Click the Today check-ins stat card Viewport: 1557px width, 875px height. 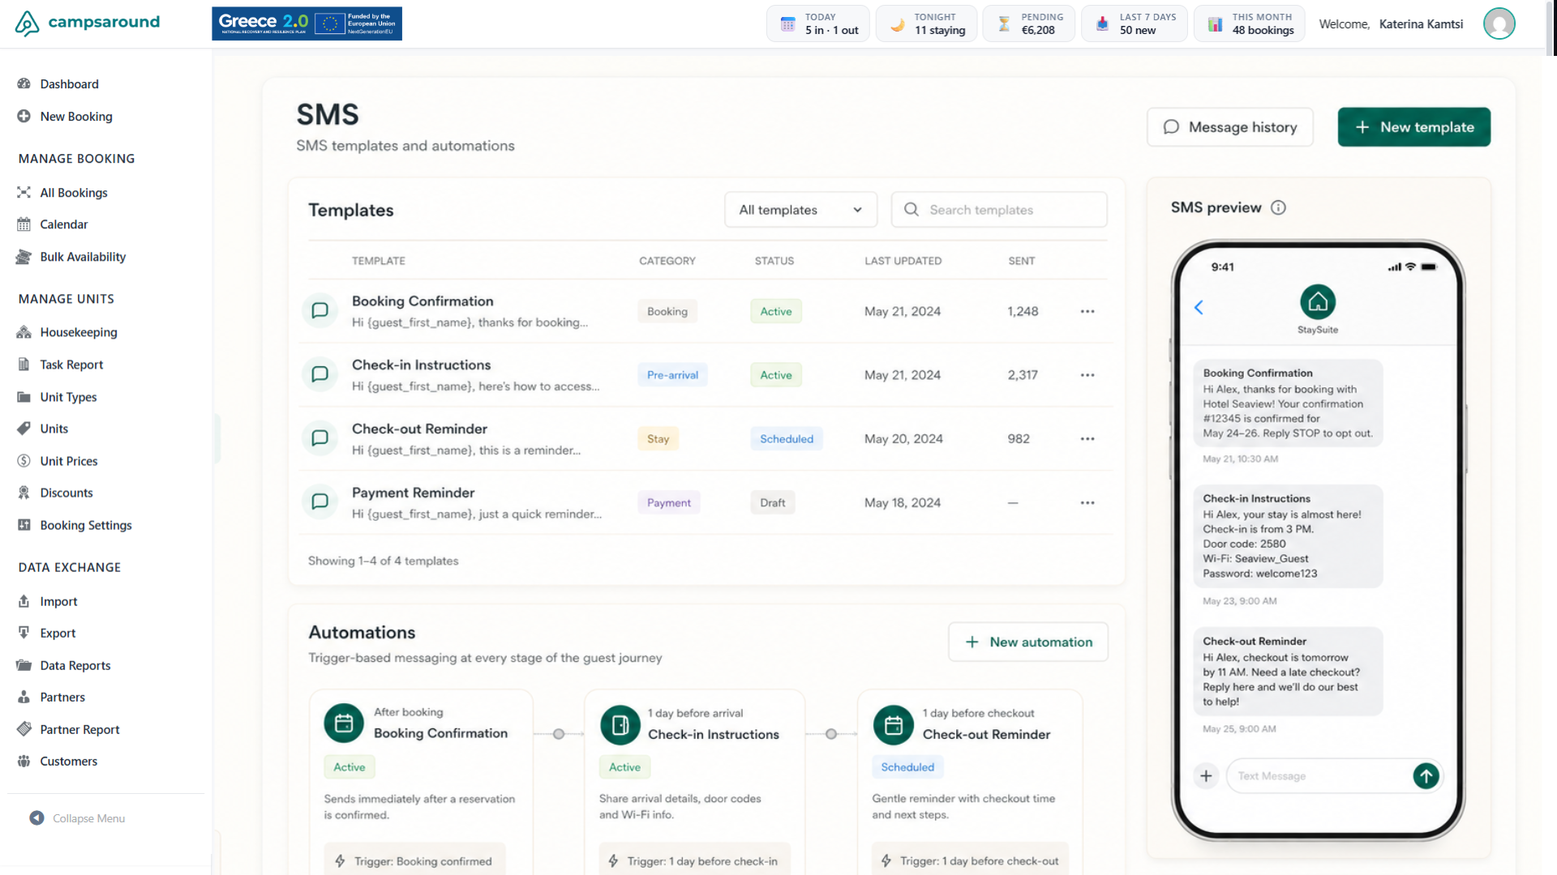(x=817, y=23)
